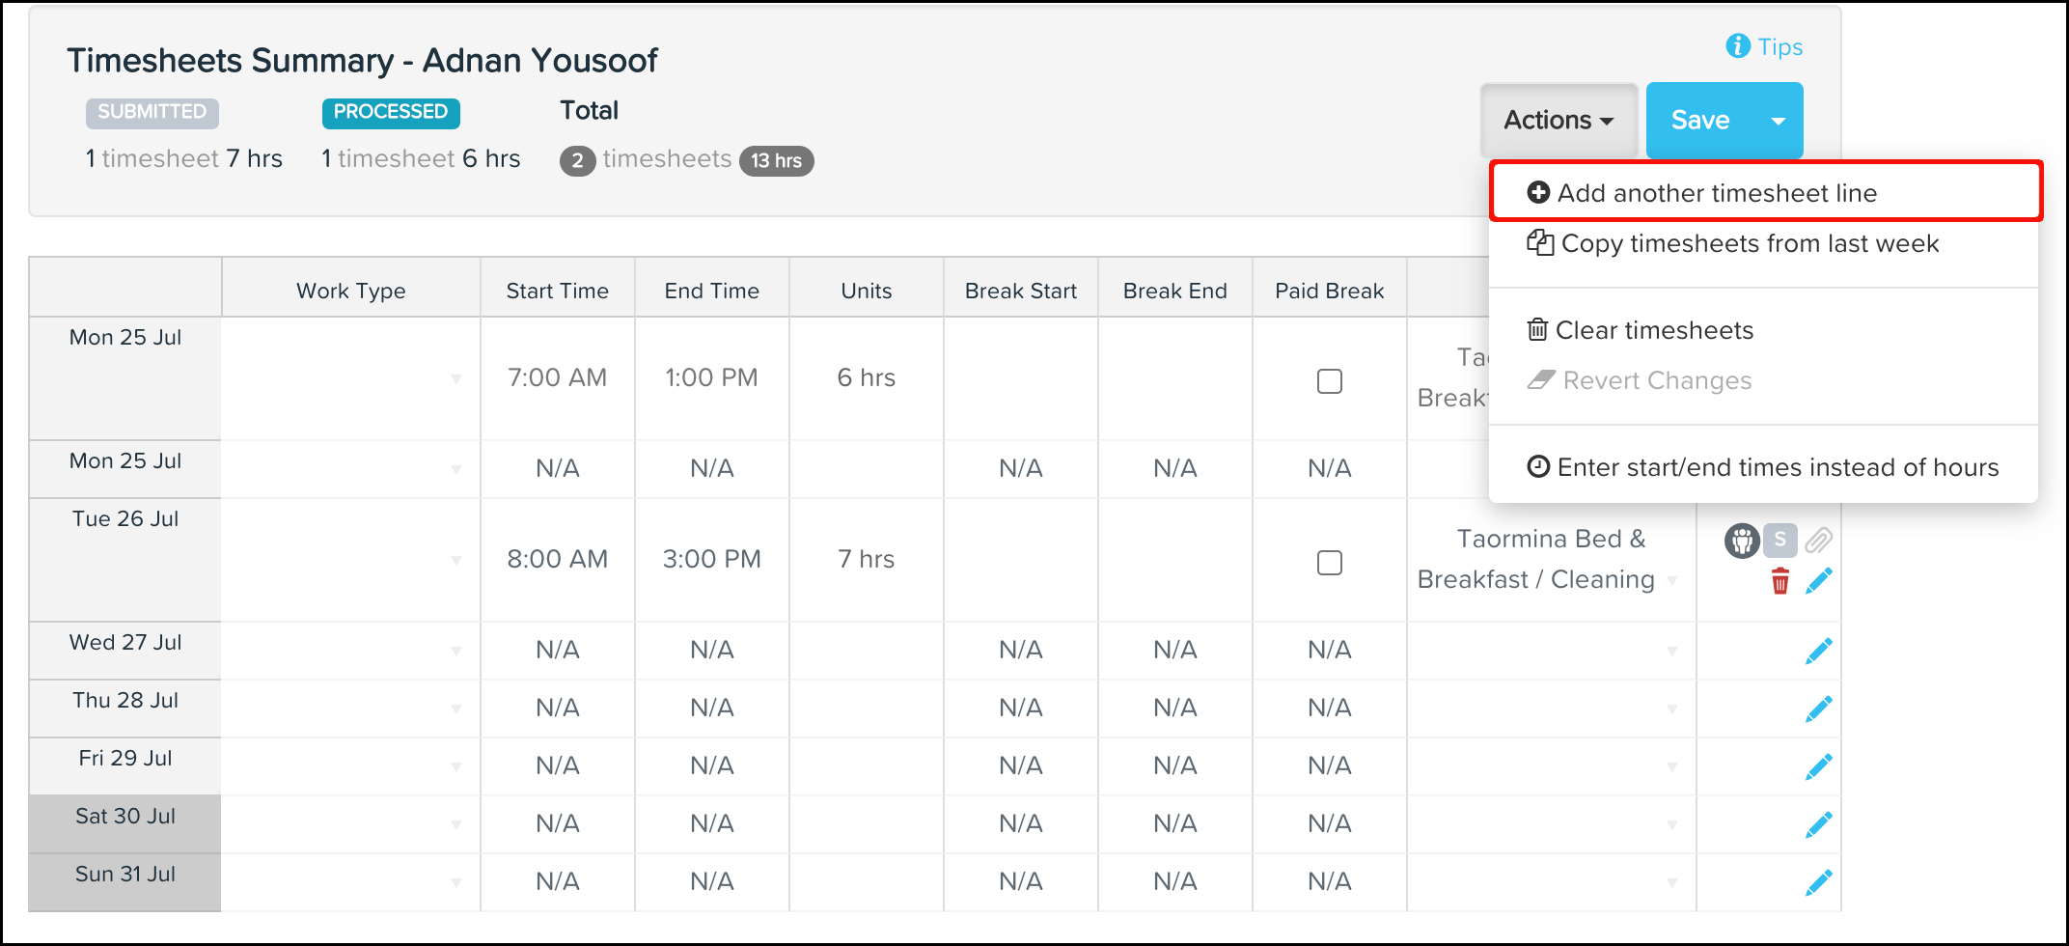The image size is (2069, 946).
Task: Open Work Type dropdown for Tue 26 Jul
Action: click(455, 561)
